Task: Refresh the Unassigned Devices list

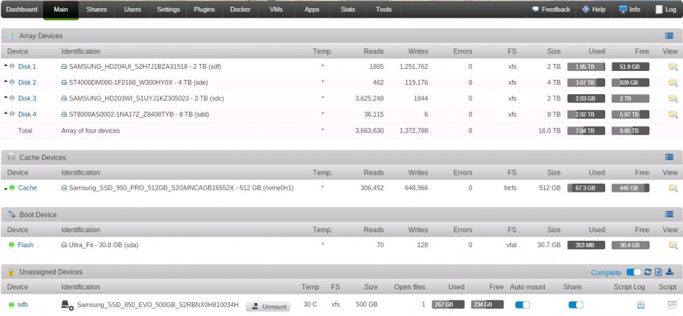Action: [x=647, y=272]
